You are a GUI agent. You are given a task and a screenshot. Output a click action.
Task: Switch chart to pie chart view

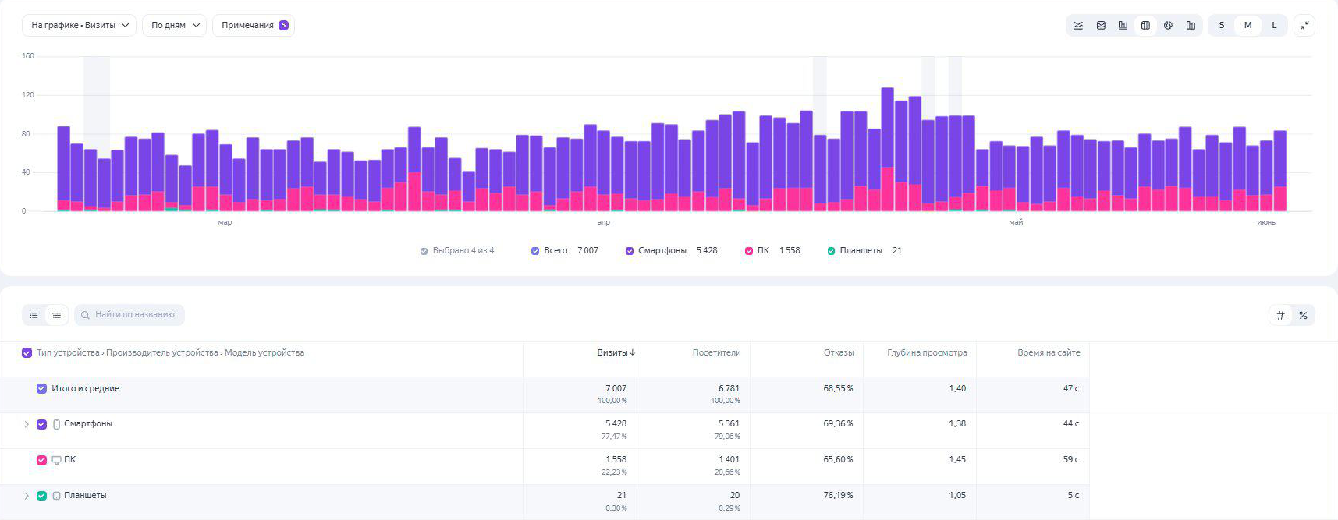coord(1168,26)
